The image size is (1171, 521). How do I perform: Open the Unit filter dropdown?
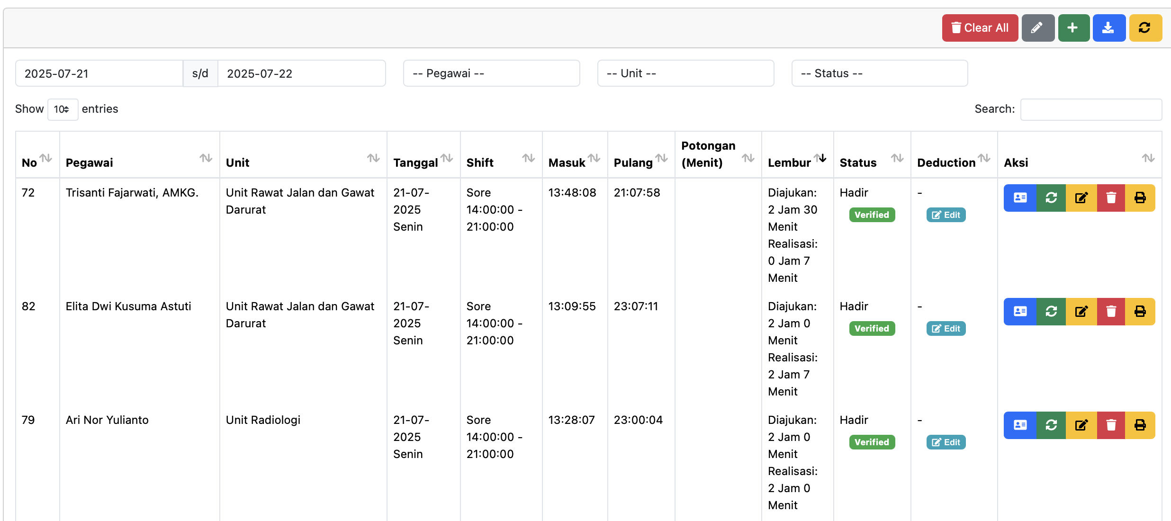tap(685, 73)
